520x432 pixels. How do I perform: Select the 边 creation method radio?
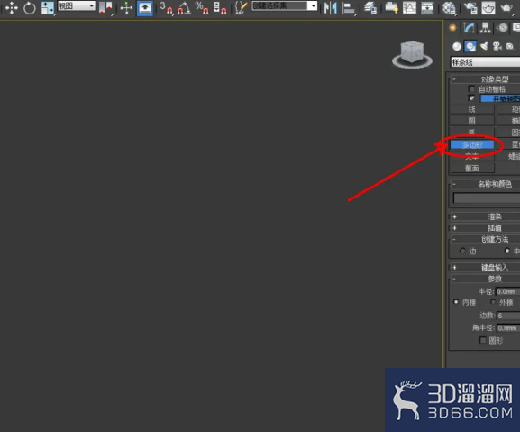click(x=462, y=251)
